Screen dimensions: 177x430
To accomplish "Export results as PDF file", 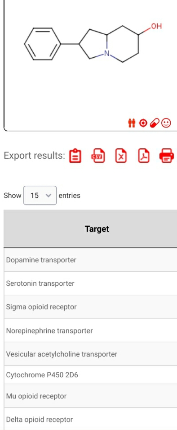I will [x=144, y=156].
